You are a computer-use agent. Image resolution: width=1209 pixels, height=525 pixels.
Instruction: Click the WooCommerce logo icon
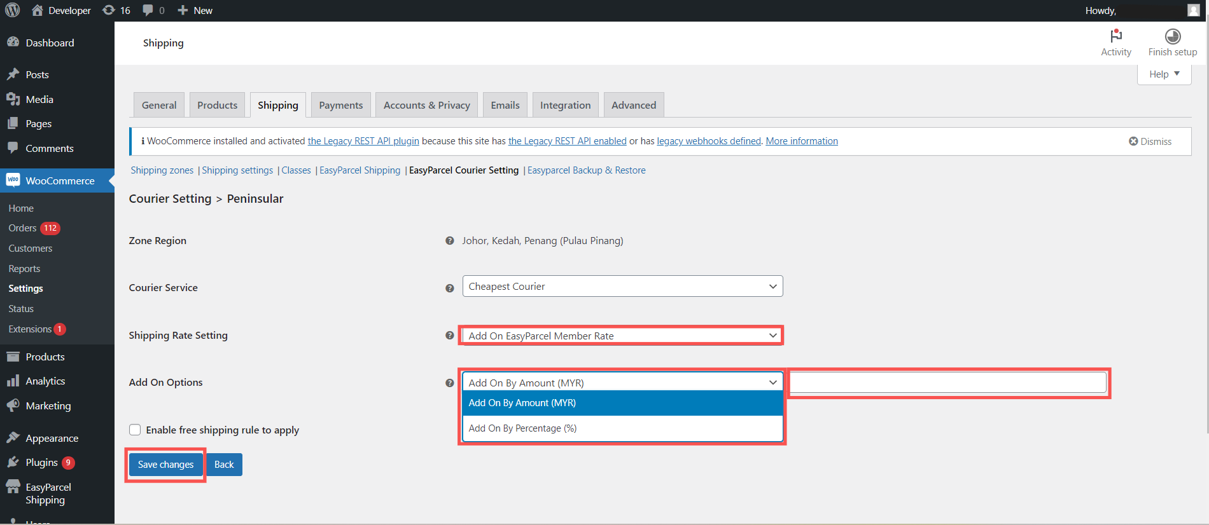click(13, 180)
